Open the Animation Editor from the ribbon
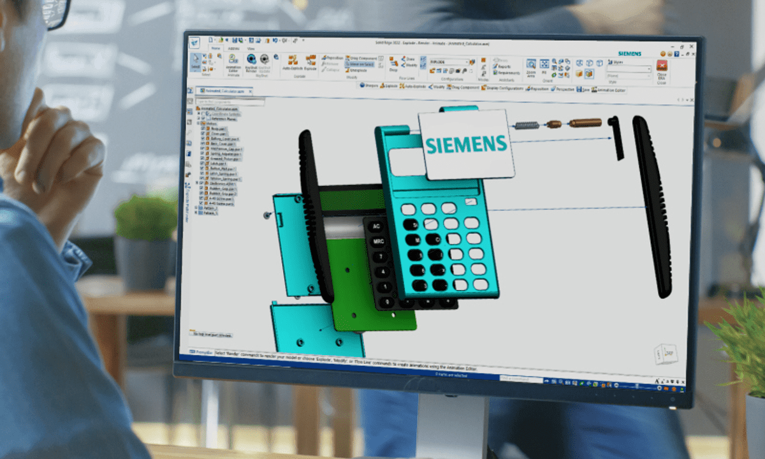 click(232, 60)
